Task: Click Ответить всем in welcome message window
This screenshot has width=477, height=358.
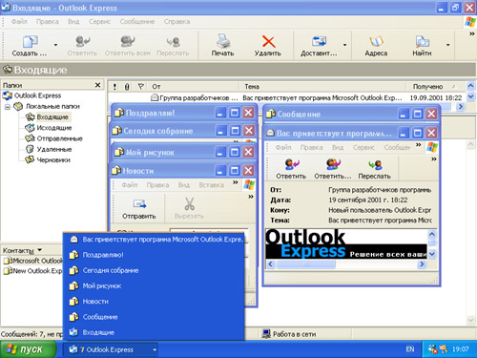Action: point(333,169)
